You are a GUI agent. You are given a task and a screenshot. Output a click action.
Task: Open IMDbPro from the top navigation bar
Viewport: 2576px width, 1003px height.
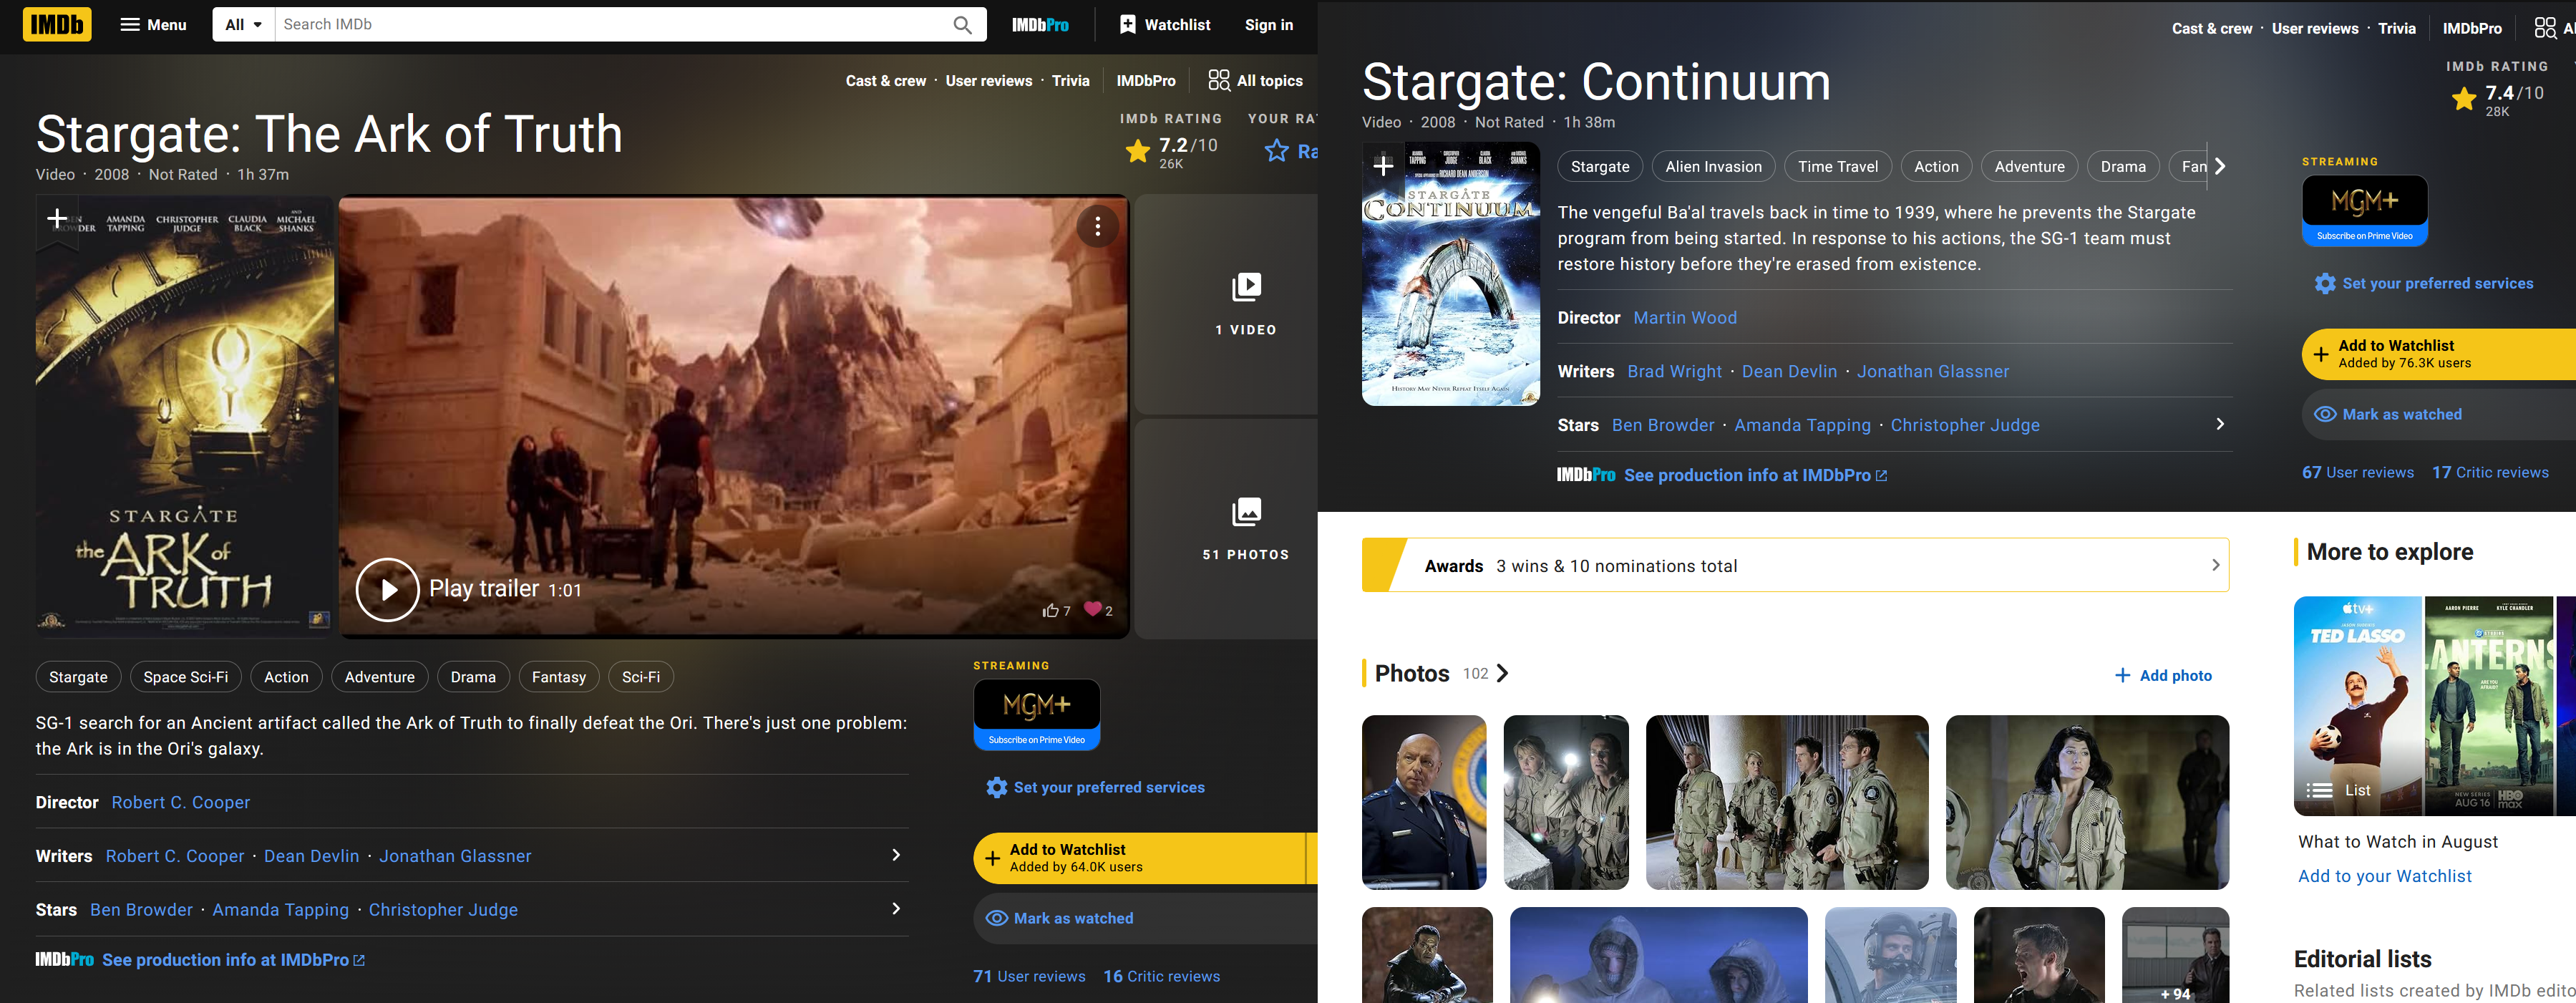1040,25
